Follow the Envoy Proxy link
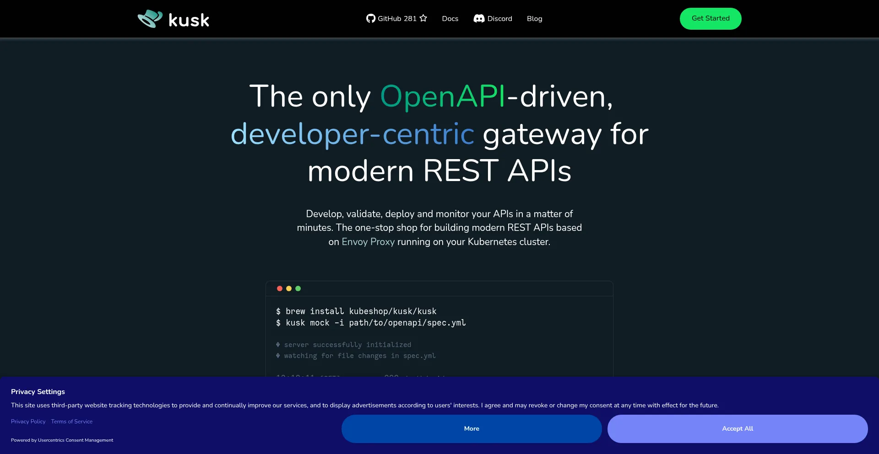 (x=368, y=242)
